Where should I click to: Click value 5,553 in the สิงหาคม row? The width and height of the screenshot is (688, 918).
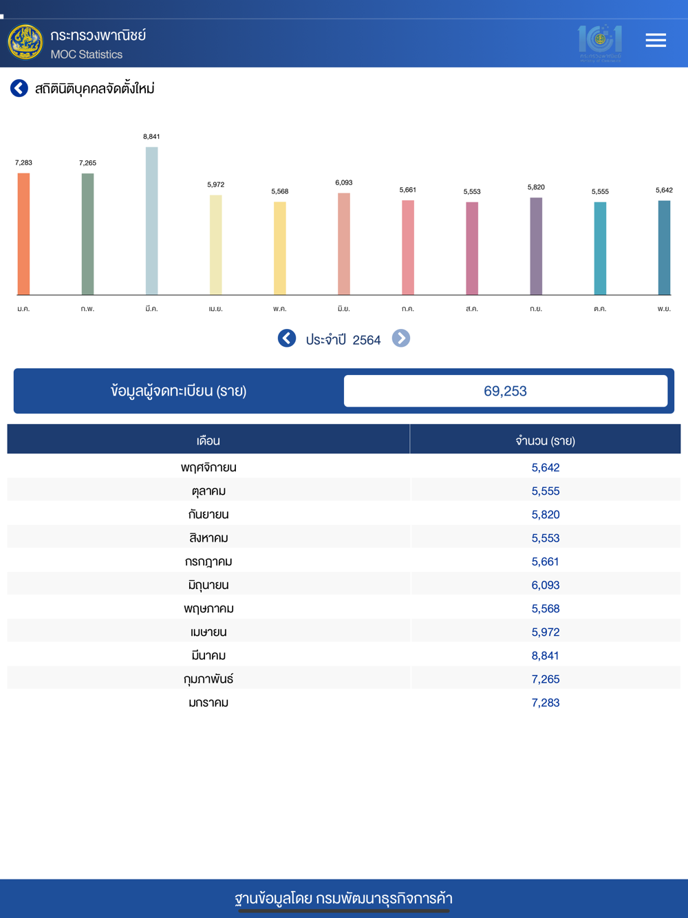click(546, 537)
